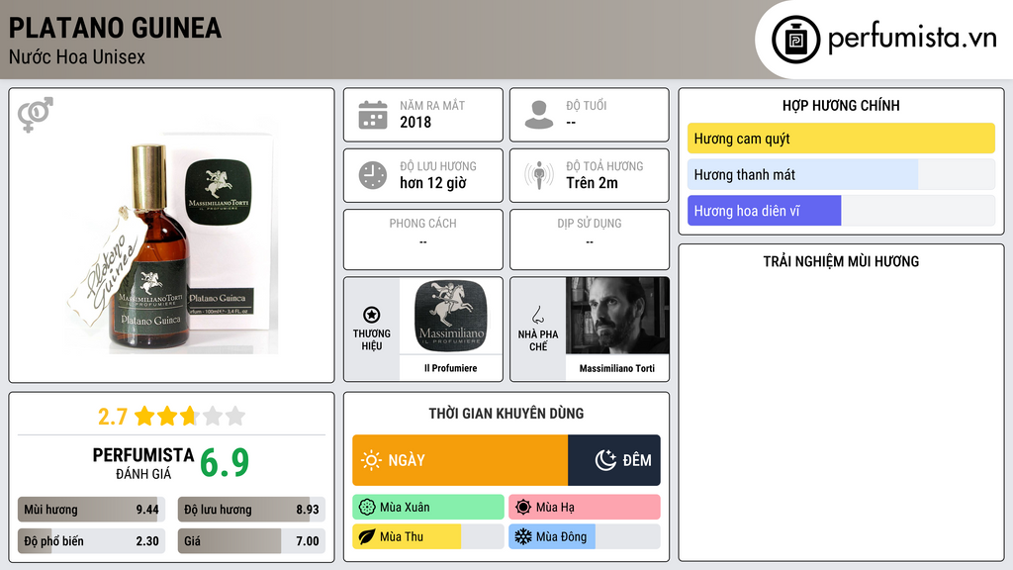1013x570 pixels.
Task: Click the Perfumista đánh giá label
Action: tap(143, 463)
